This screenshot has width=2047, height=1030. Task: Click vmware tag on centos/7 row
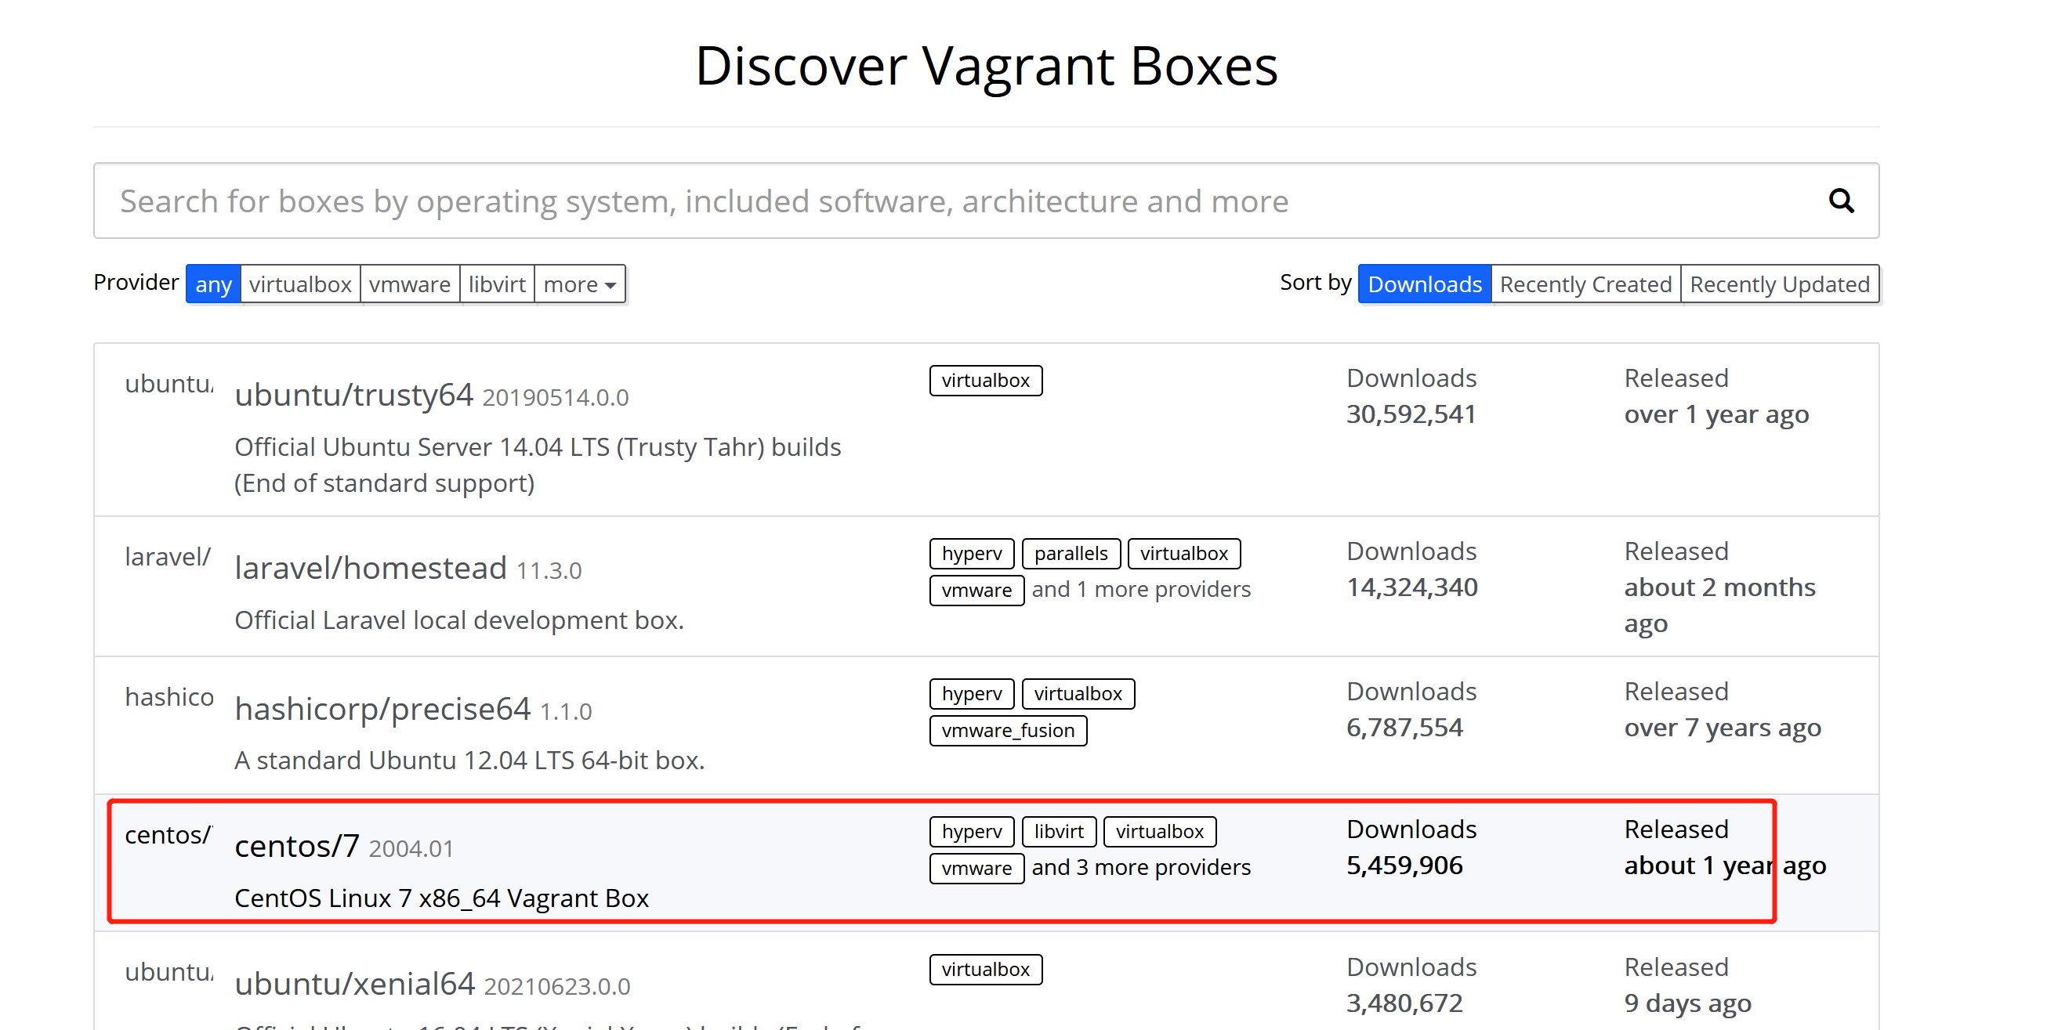[976, 868]
